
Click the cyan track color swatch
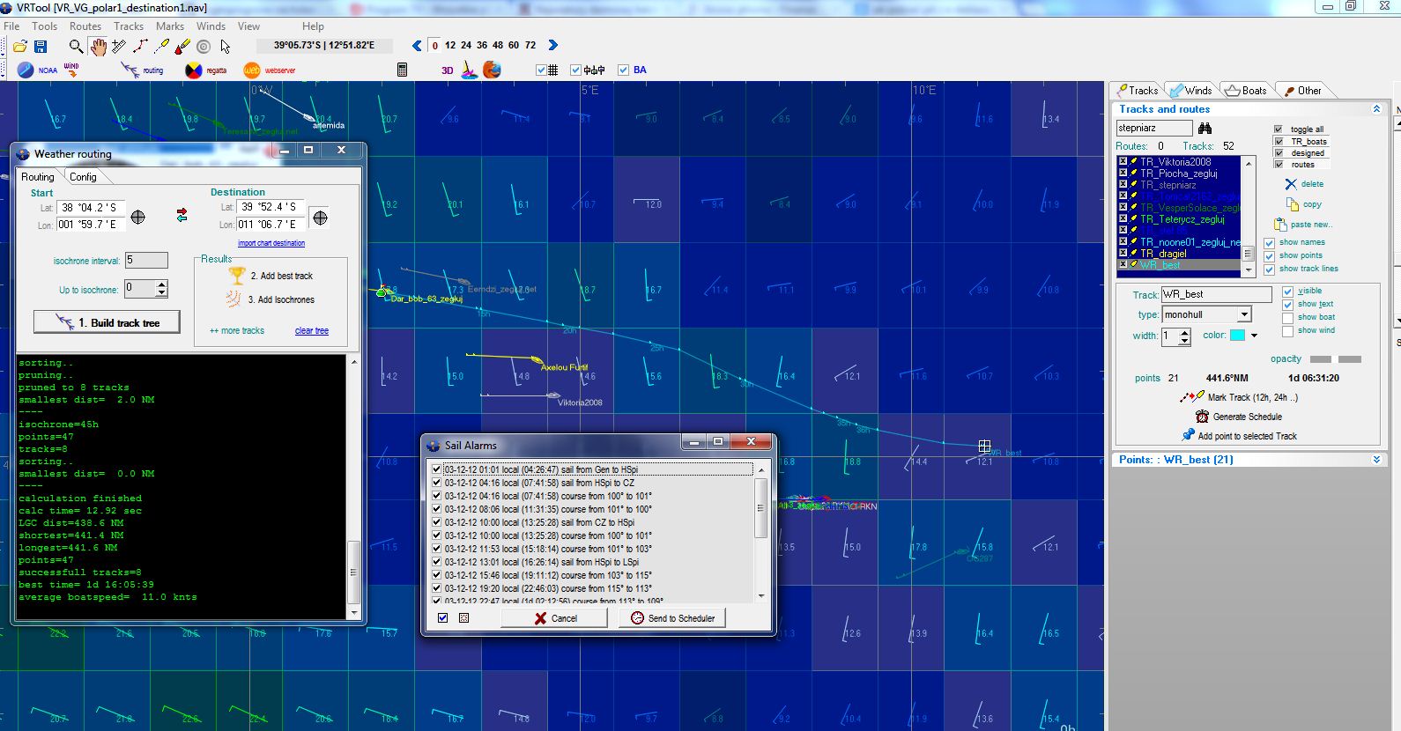pyautogui.click(x=1237, y=336)
